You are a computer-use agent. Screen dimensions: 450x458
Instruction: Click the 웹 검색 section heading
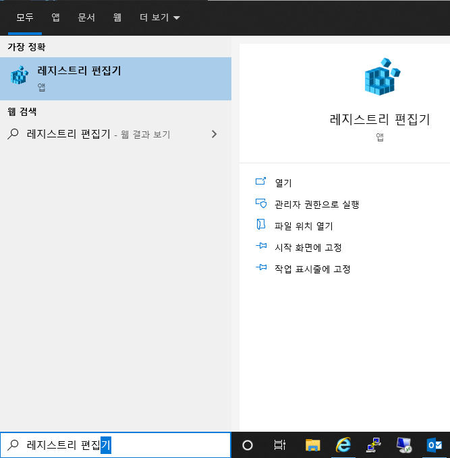click(x=22, y=112)
